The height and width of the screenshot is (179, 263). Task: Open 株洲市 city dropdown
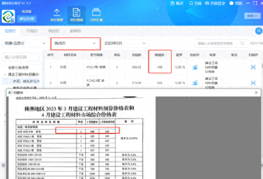[76, 44]
